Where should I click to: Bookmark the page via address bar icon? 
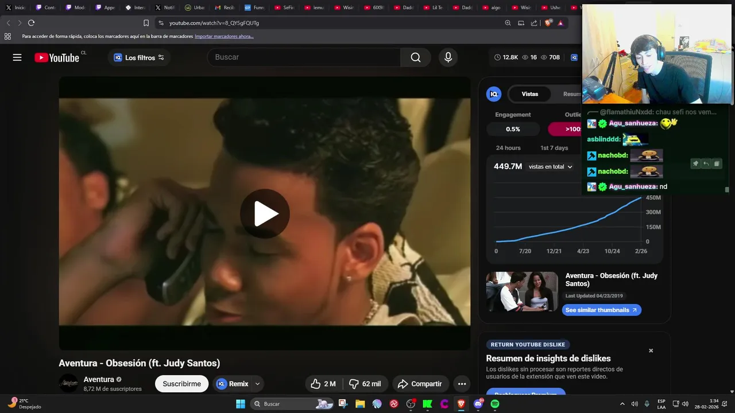click(x=146, y=23)
